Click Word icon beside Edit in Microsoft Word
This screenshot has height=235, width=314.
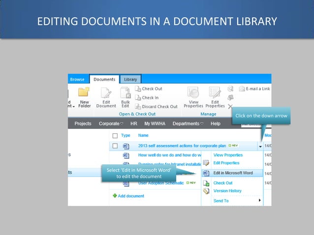pos(206,173)
